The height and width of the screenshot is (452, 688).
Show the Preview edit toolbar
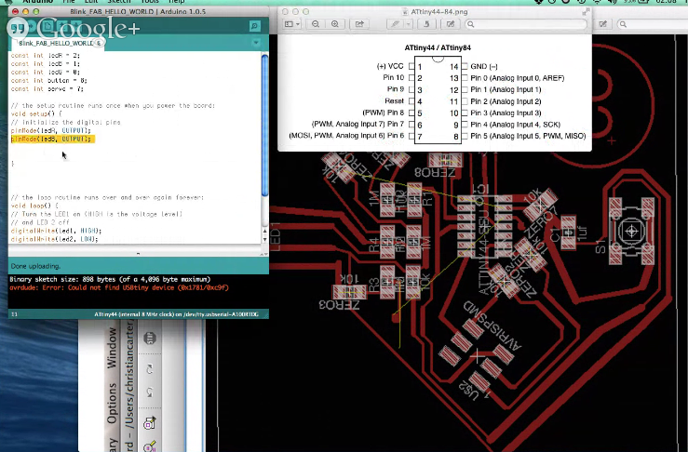451,24
